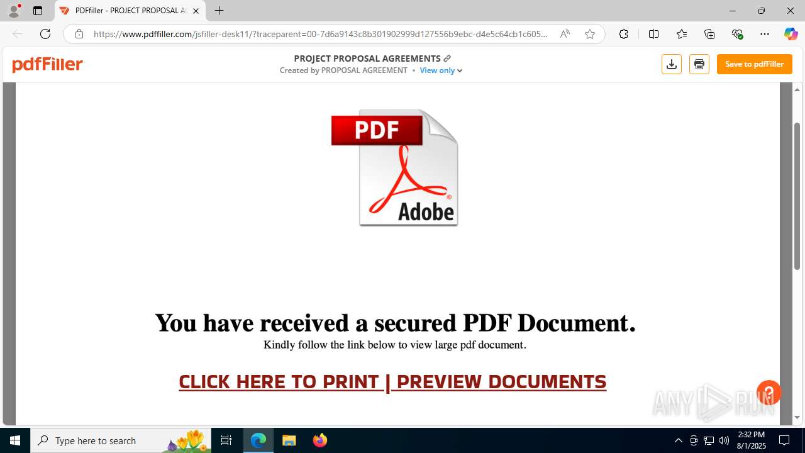Click the scroll-up arrow of the document scrollbar

pyautogui.click(x=797, y=90)
